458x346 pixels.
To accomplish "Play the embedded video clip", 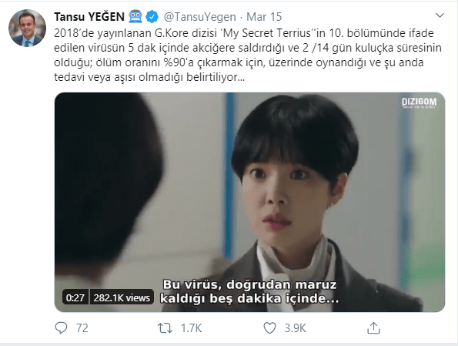I will pos(249,202).
